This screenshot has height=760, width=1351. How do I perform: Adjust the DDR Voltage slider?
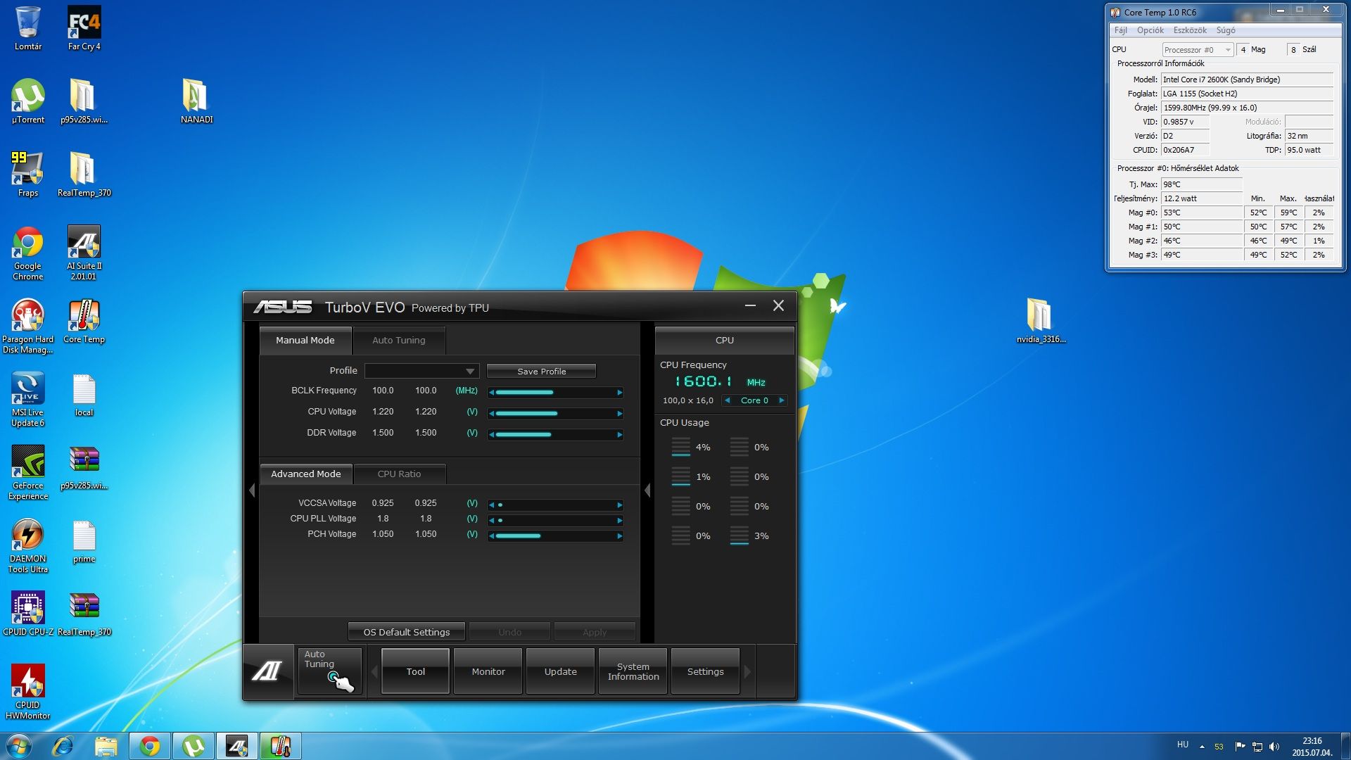[556, 435]
